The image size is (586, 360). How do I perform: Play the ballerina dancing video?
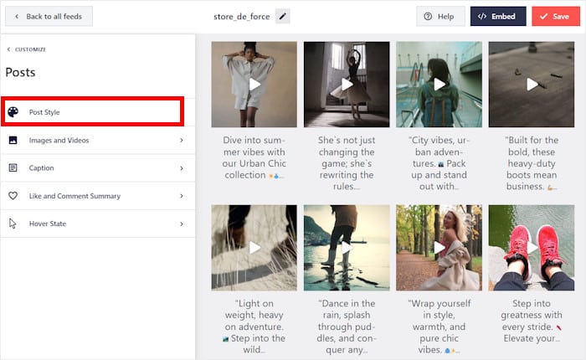347,85
